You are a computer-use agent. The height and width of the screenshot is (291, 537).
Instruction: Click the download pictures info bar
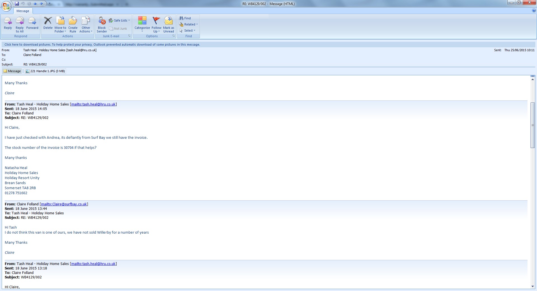coord(102,44)
